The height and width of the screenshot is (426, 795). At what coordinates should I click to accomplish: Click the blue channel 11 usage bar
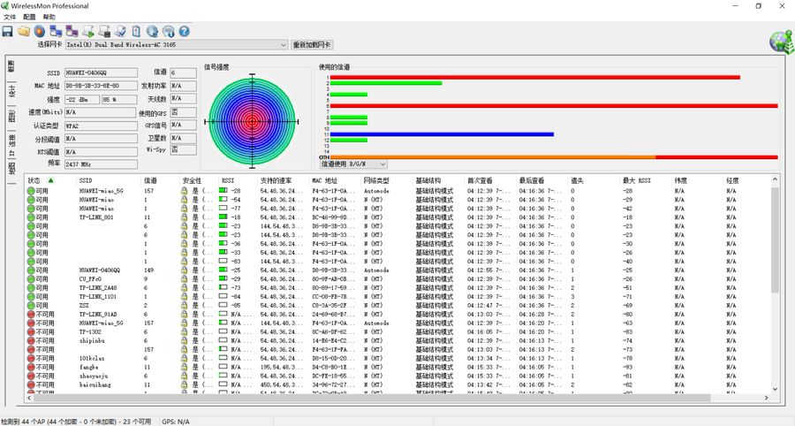coord(442,134)
